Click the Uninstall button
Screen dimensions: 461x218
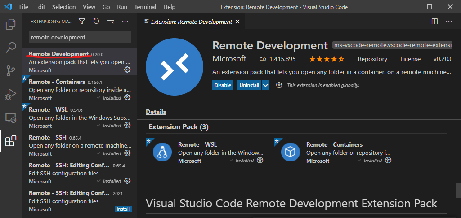coord(249,85)
